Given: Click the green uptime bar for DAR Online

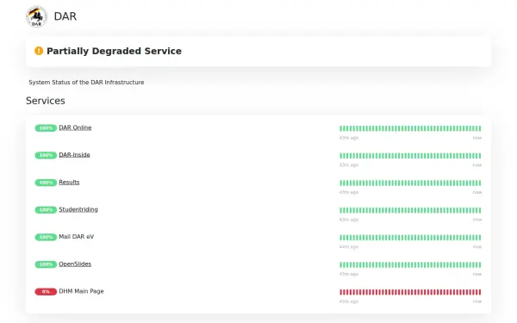Looking at the screenshot, I should [x=410, y=128].
